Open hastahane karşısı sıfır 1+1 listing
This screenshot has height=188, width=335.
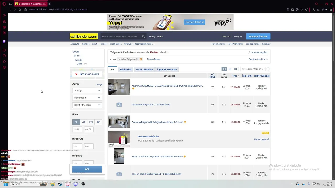151,105
